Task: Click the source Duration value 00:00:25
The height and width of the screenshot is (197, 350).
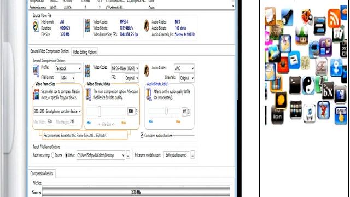Action: (65, 28)
